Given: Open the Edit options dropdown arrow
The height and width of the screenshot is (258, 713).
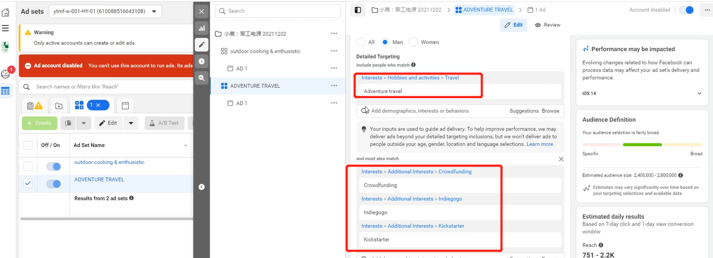Looking at the screenshot, I should pos(131,123).
